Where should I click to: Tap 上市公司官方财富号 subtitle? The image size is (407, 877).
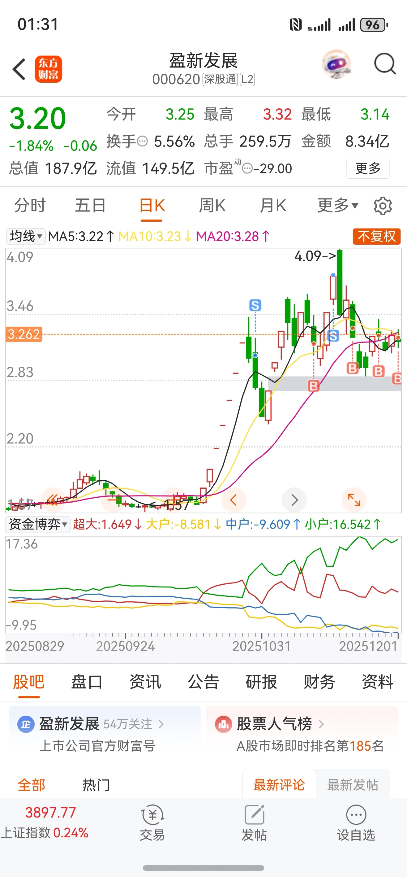(98, 746)
